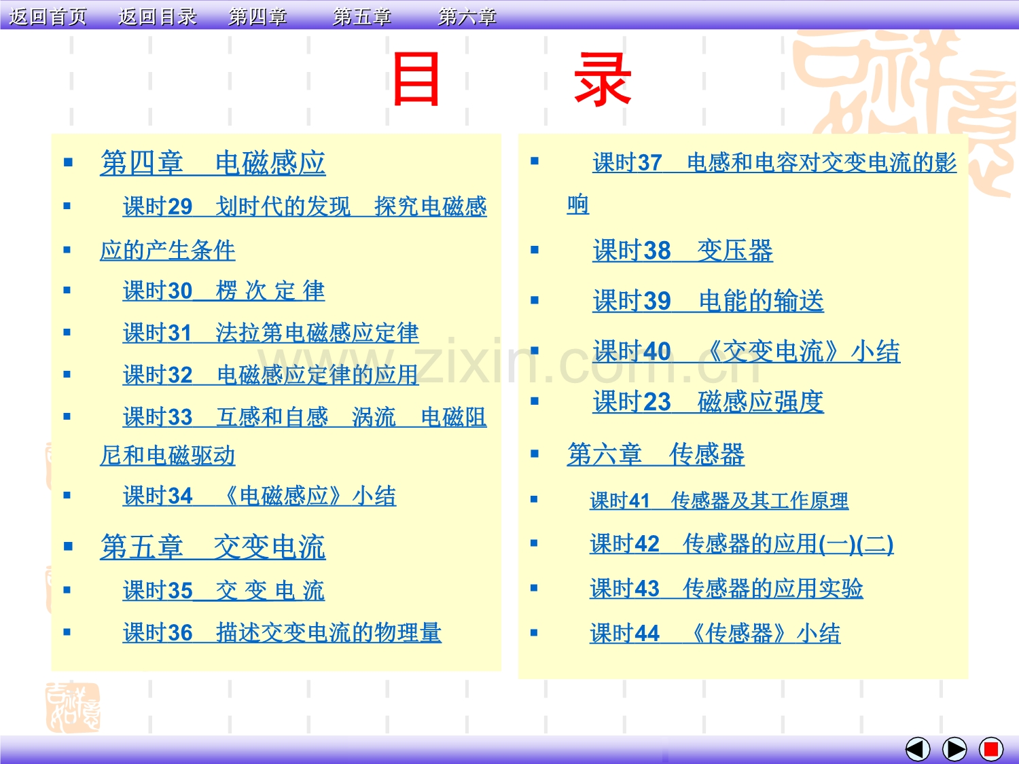Image resolution: width=1019 pixels, height=764 pixels.
Task: Open 课时41 传感器及其工作原理 link
Action: click(719, 501)
